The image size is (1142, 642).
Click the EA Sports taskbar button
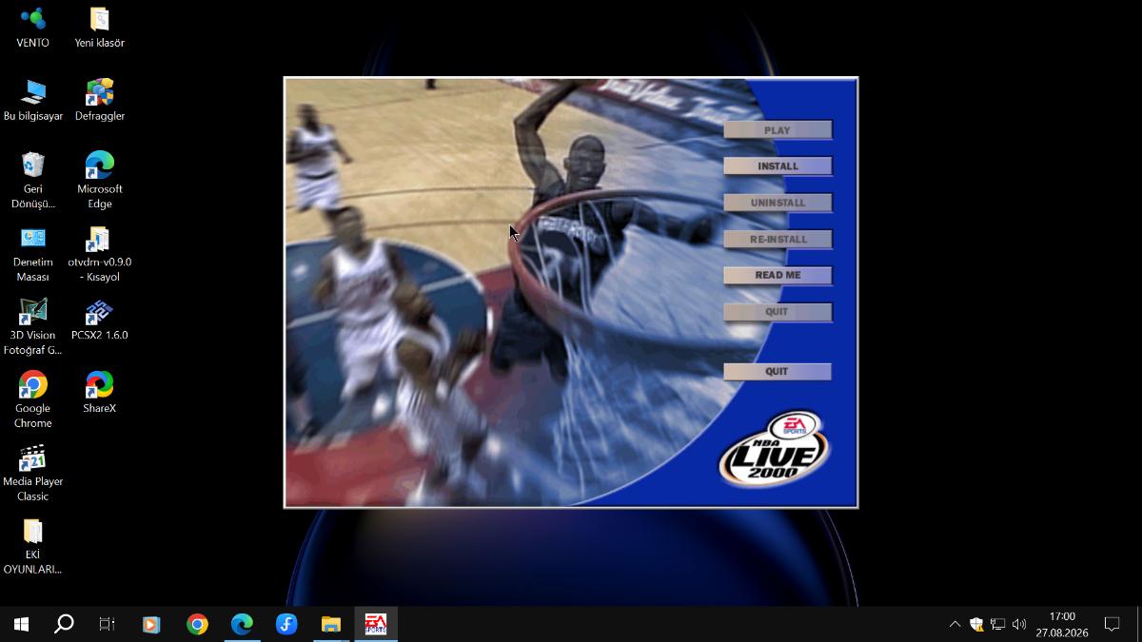376,624
